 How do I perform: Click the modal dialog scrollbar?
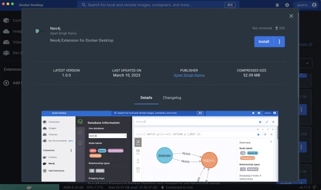tap(298, 55)
